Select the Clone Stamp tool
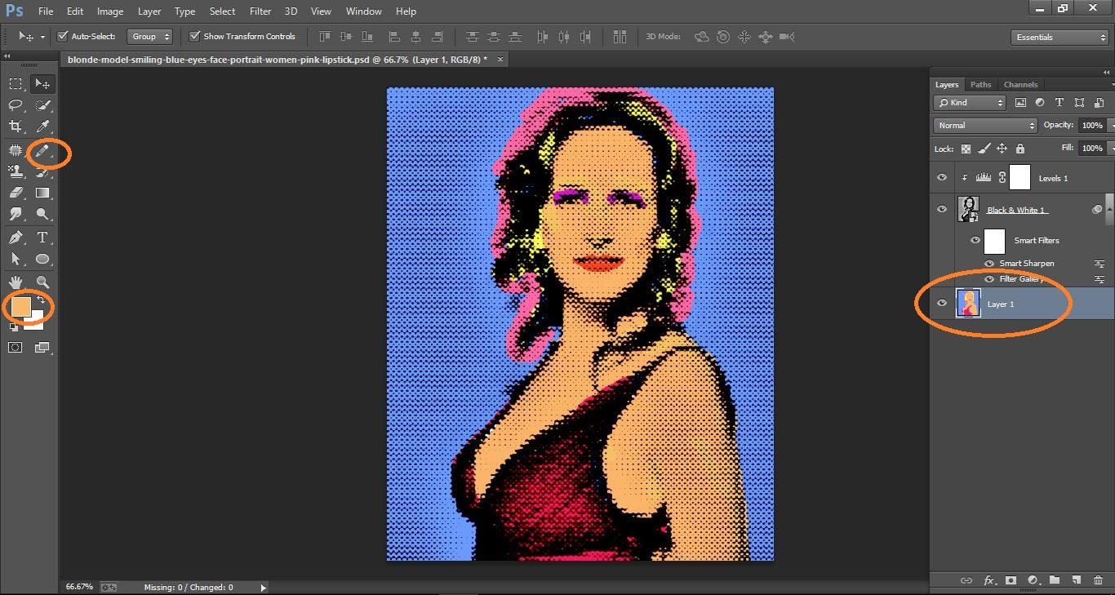1115x595 pixels. point(15,171)
